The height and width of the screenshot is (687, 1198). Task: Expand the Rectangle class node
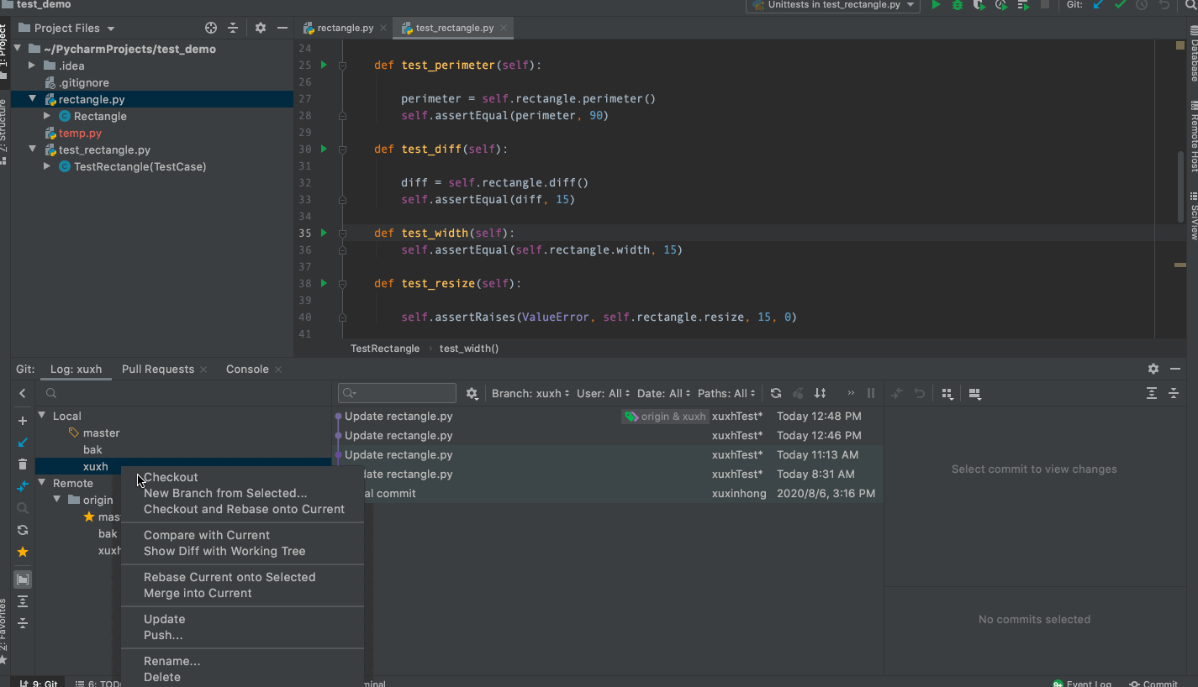tap(47, 116)
